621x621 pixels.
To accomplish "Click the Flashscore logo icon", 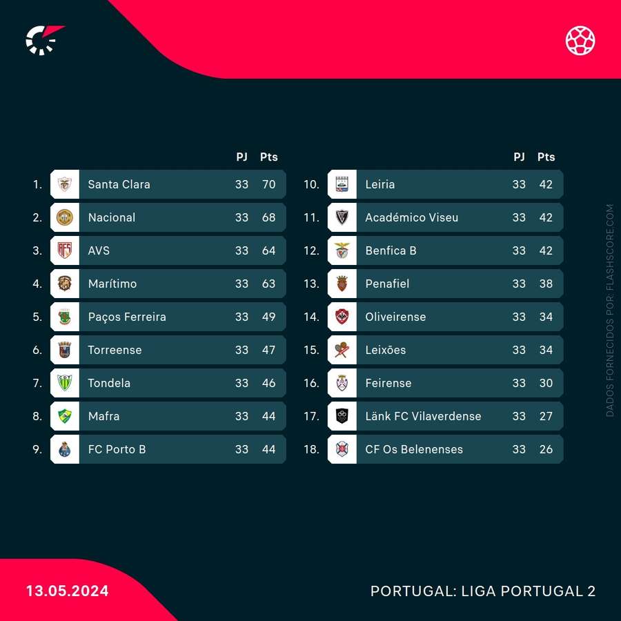I will coord(44,40).
